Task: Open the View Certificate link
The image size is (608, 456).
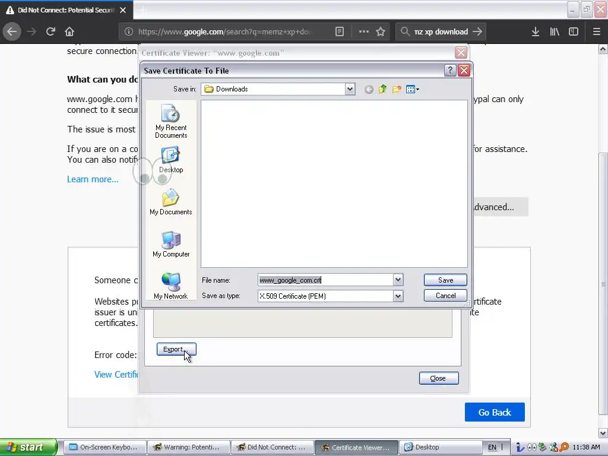Action: point(116,375)
